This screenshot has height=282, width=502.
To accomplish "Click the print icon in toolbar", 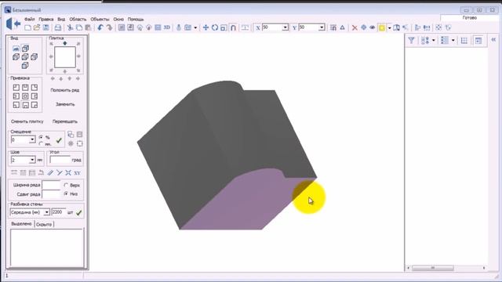I will click(x=58, y=28).
